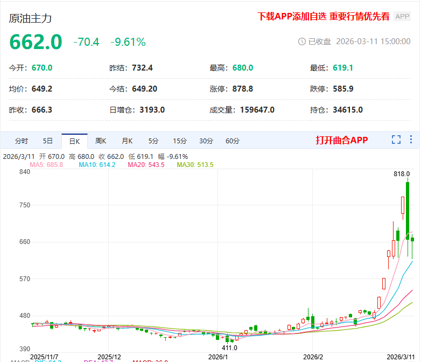Click the MA30 legend label

coord(195,165)
